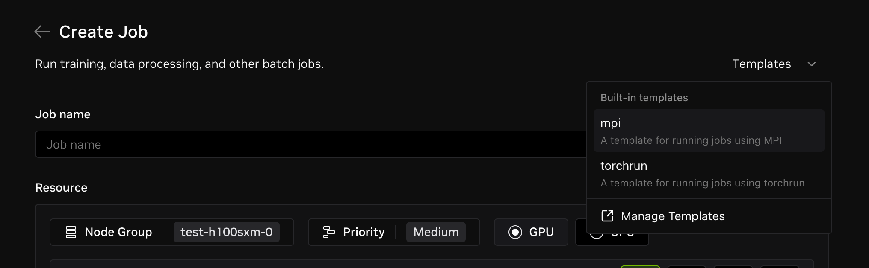Click the green-outlined option at the bottom edge

pyautogui.click(x=640, y=267)
